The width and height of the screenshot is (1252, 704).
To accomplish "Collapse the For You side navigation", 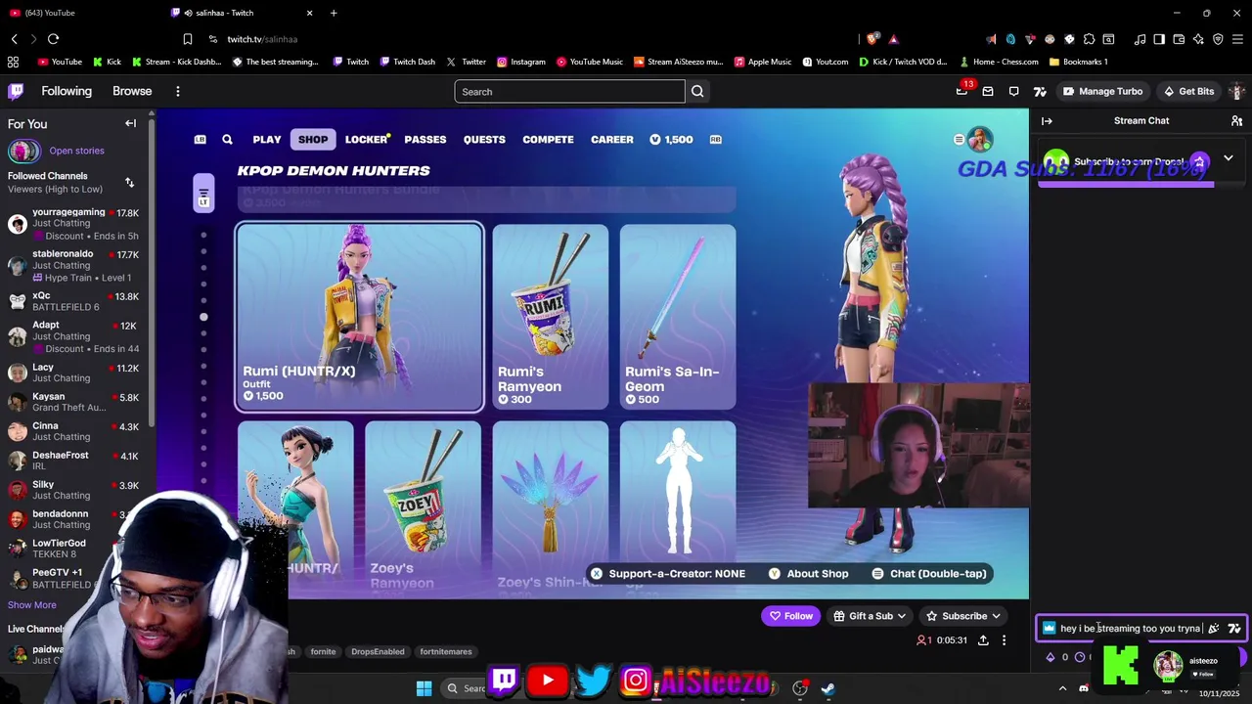I will (x=130, y=123).
